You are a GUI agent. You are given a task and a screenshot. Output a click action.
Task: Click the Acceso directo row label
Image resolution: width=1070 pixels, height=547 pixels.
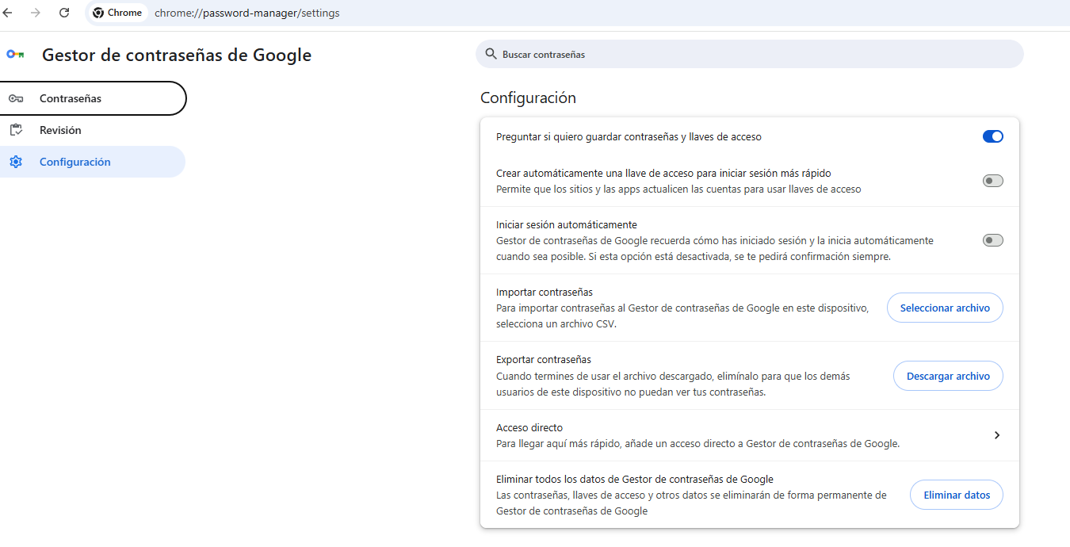(529, 427)
